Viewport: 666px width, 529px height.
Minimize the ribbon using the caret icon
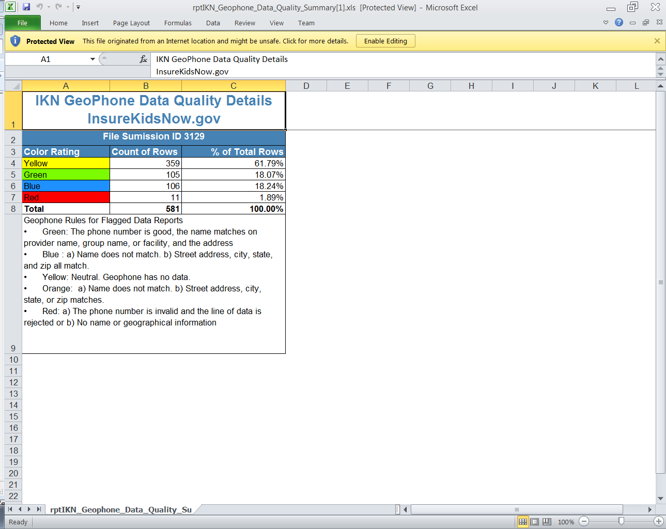pyautogui.click(x=606, y=23)
